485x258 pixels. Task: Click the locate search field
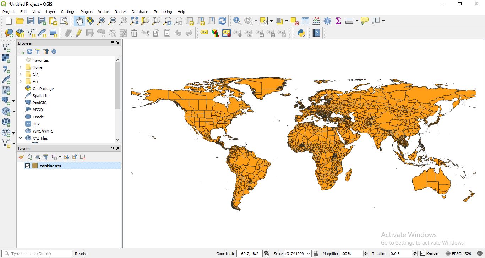coord(36,253)
